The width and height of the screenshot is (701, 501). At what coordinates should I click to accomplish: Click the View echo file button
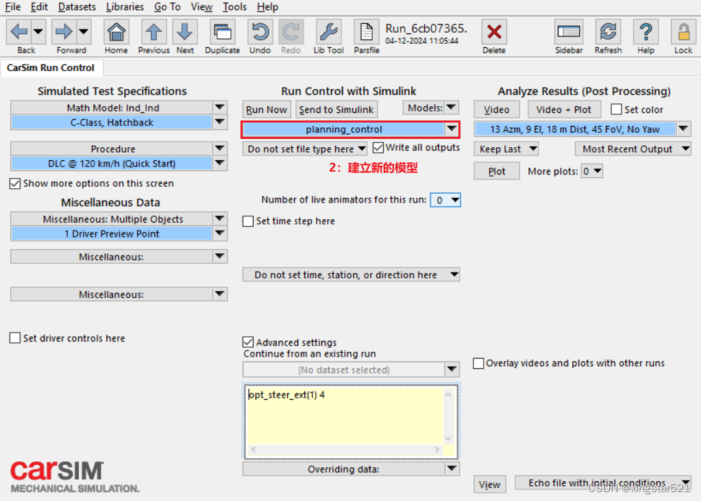(489, 485)
